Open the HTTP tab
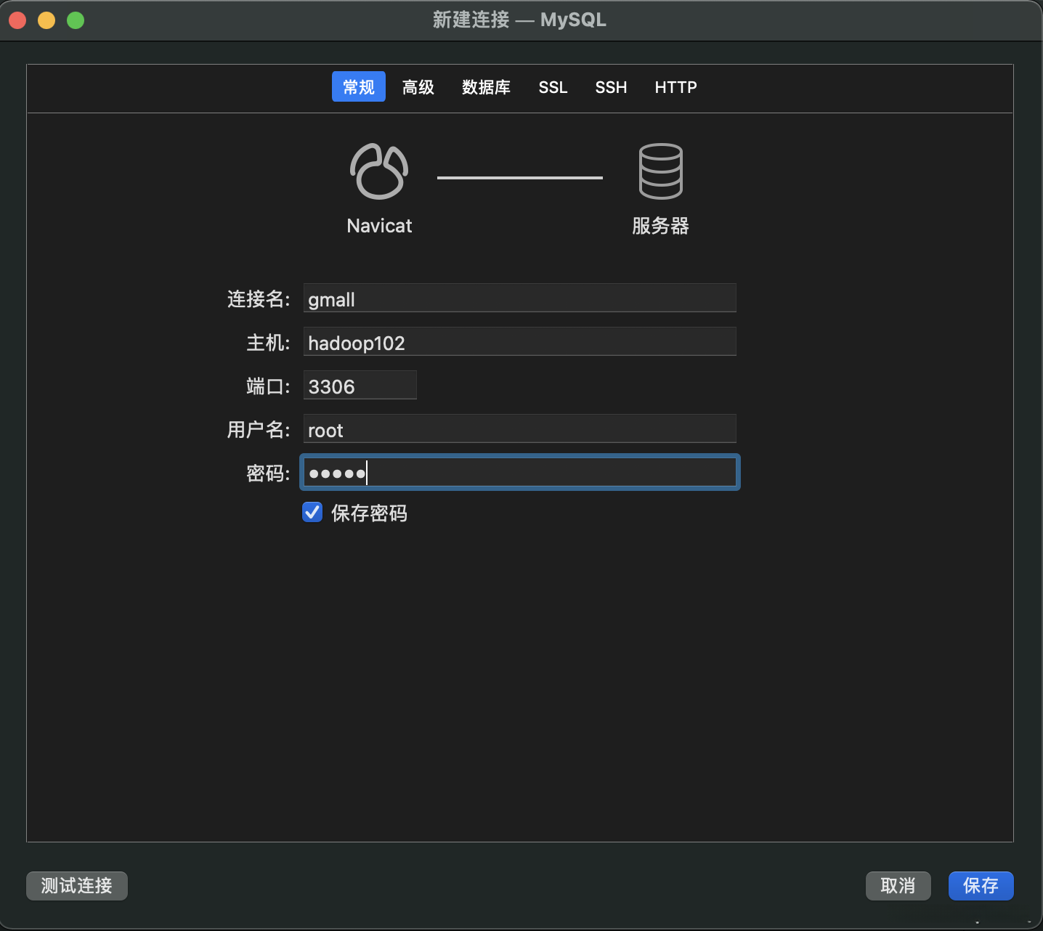 pyautogui.click(x=675, y=86)
